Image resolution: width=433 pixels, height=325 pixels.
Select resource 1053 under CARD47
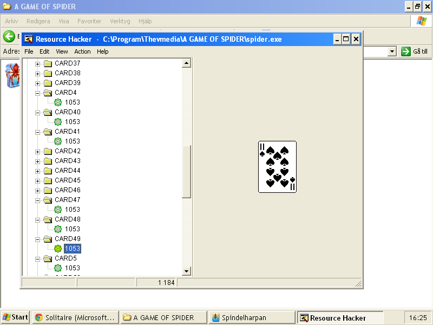(x=73, y=210)
